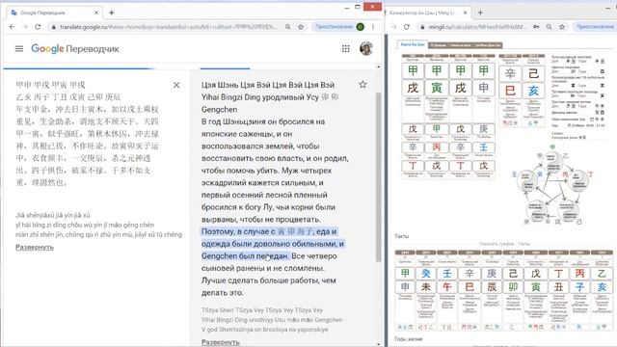The height and width of the screenshot is (347, 617).
Task: Click the blue 亥 branch beside natal chart
Action: tap(533, 91)
